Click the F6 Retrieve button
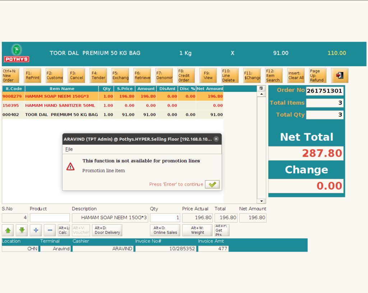Image resolution: width=368 pixels, height=293 pixels. 142,76
